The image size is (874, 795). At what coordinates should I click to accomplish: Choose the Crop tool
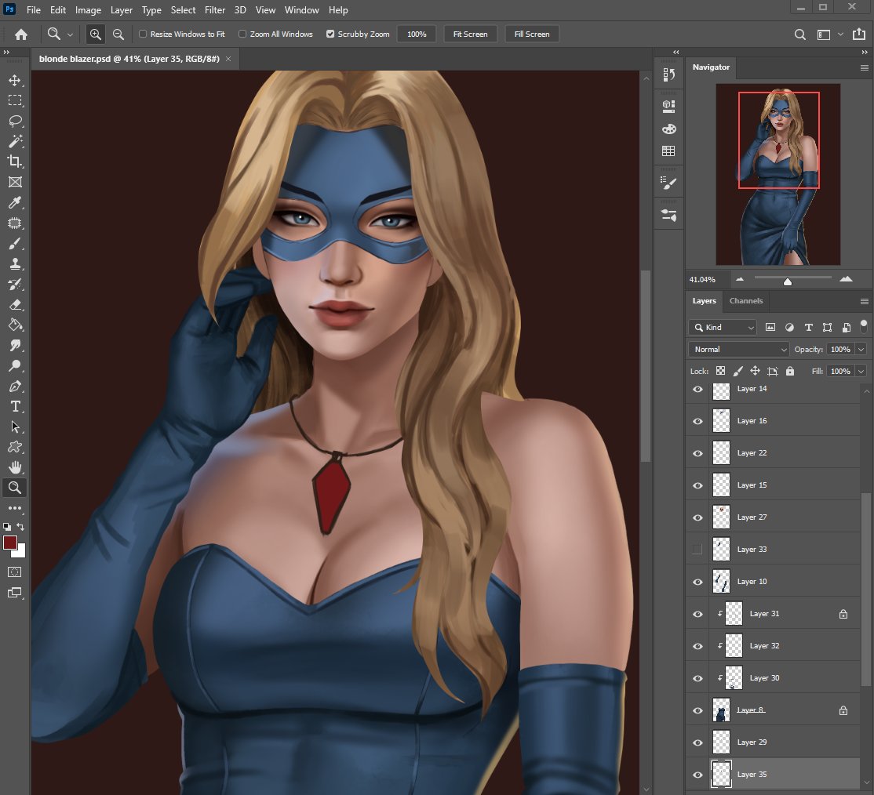coord(15,162)
